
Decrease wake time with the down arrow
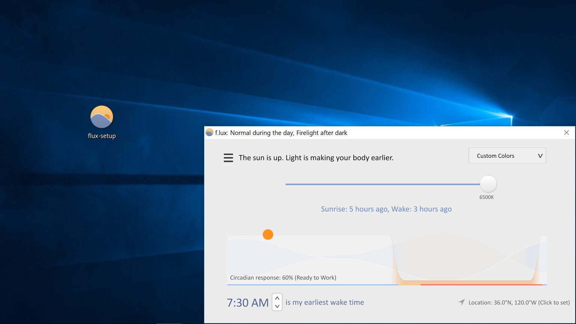click(x=277, y=306)
